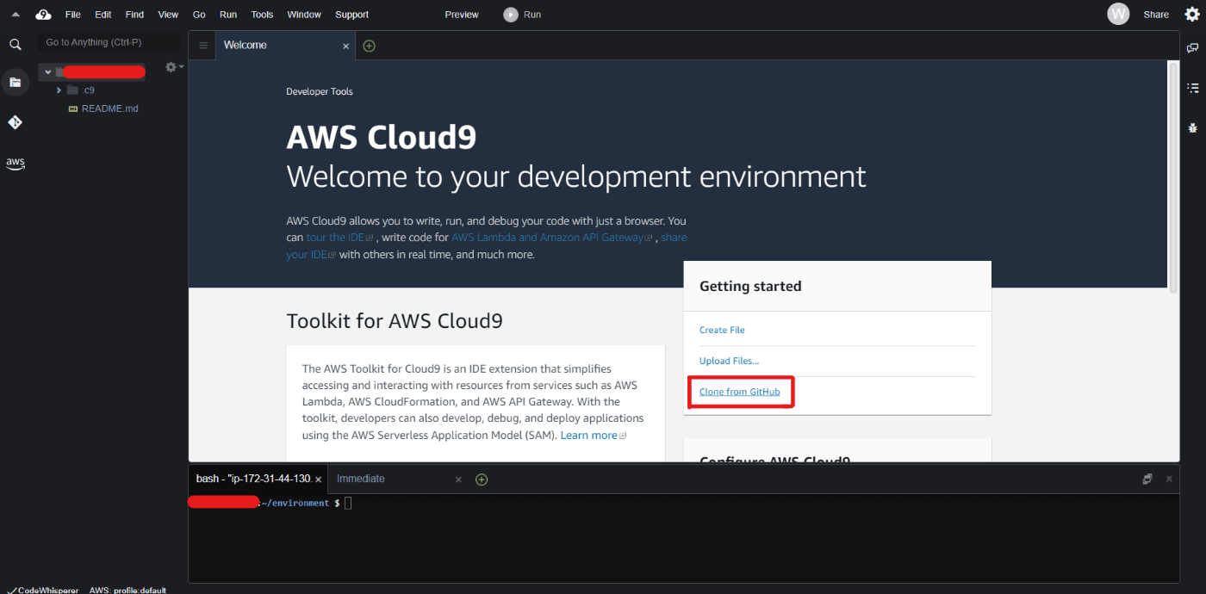Close the bash terminal tab
Screen dimensions: 1206x594
pos(318,480)
